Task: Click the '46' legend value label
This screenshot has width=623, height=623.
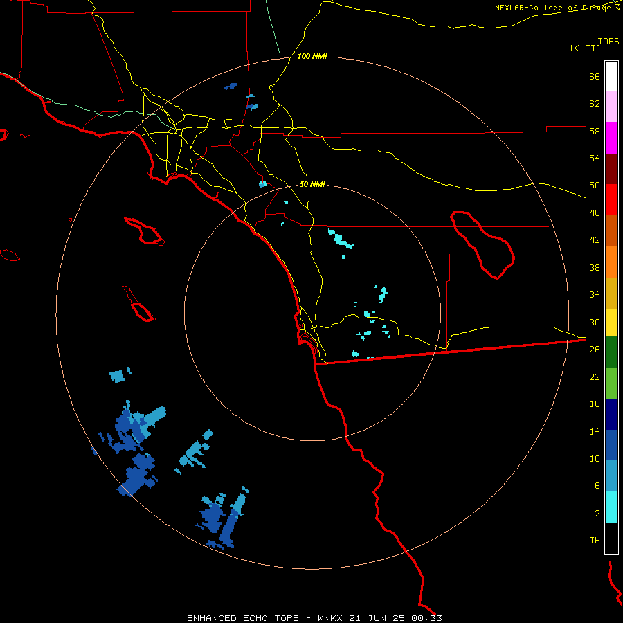Action: coord(595,213)
